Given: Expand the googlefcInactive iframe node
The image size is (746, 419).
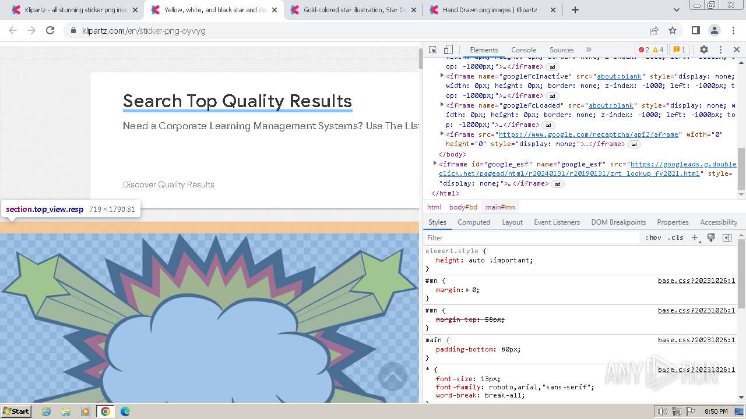Looking at the screenshot, I should tap(442, 76).
